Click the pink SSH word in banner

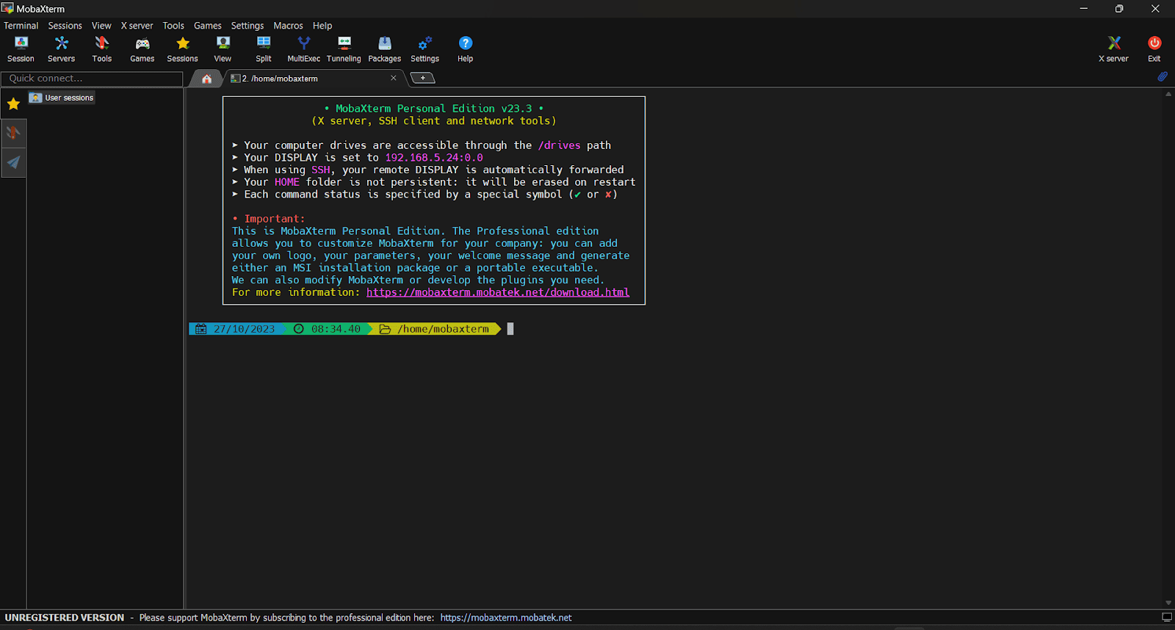tap(321, 170)
